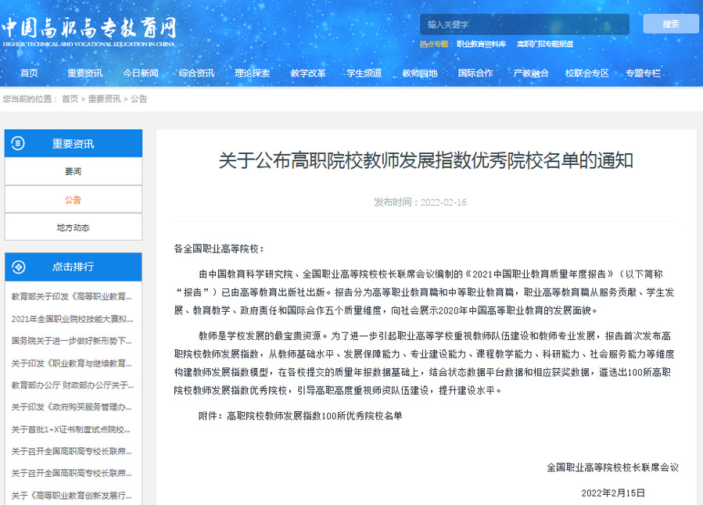Navigate to 国际合作 in top menu

(475, 73)
